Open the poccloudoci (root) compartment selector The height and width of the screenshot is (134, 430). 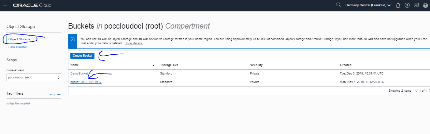[x=34, y=77]
